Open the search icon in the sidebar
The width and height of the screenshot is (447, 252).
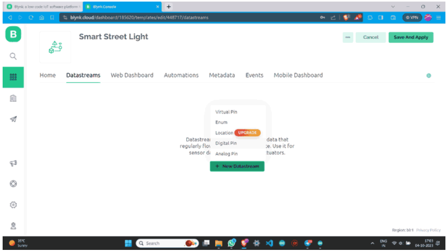coord(13,56)
